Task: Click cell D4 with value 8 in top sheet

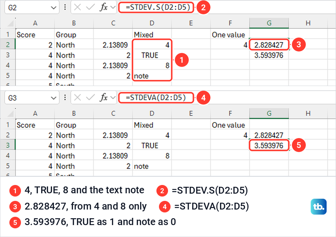Action: click(x=152, y=65)
